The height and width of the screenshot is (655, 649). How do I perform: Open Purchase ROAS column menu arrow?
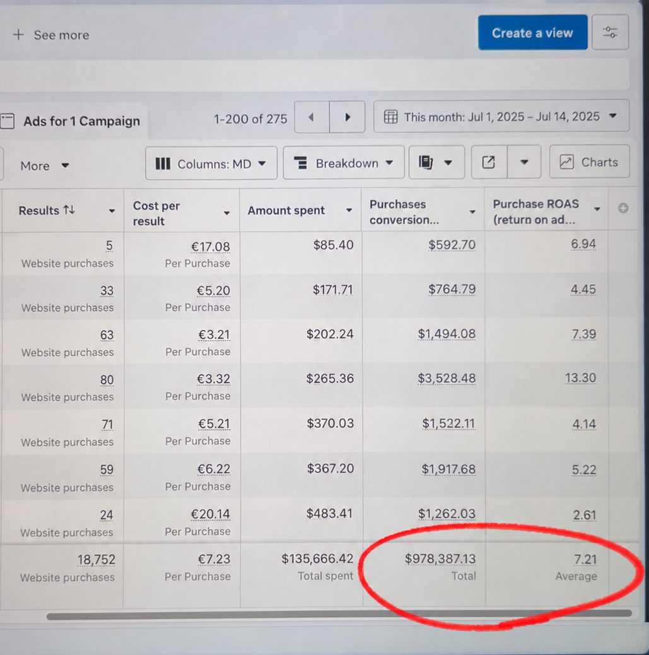597,209
